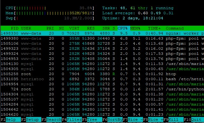This screenshot has height=123, width=204.
Task: Toggle F5 Tree view
Action: (x=92, y=120)
